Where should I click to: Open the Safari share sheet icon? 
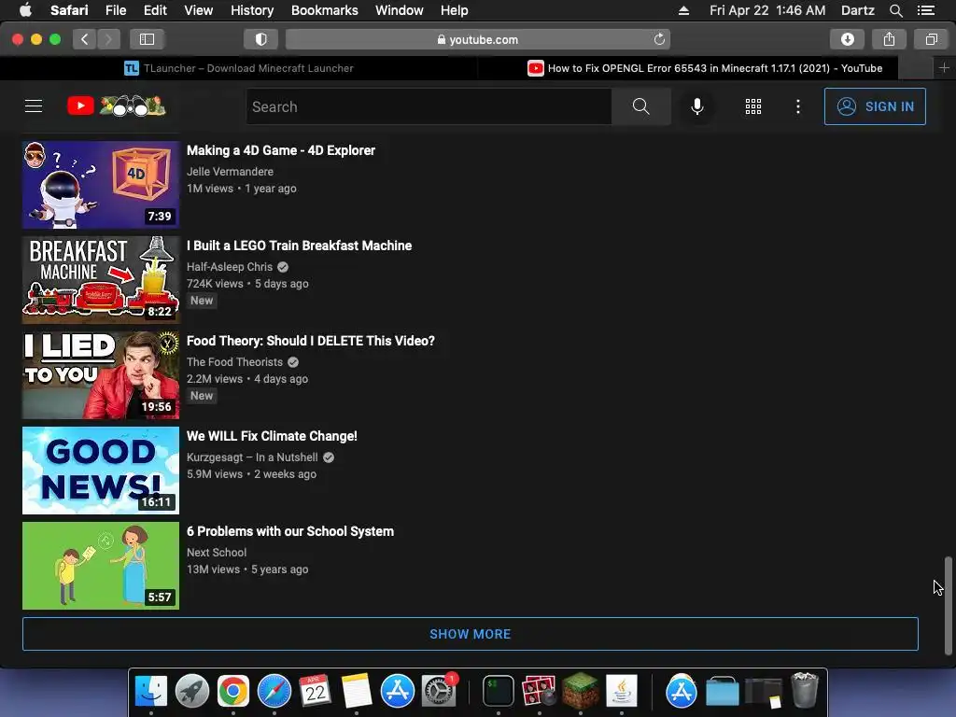pyautogui.click(x=889, y=39)
